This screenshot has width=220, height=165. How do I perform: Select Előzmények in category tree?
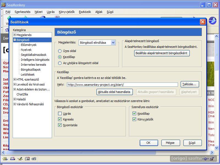tap(29, 45)
